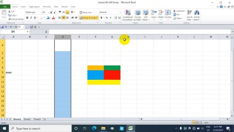Click the Increase Indent icon
The height and width of the screenshot is (132, 234).
(x=76, y=18)
